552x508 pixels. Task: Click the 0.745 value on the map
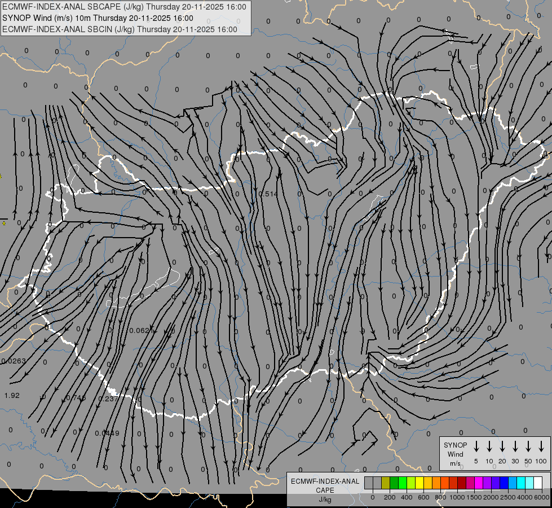[76, 398]
